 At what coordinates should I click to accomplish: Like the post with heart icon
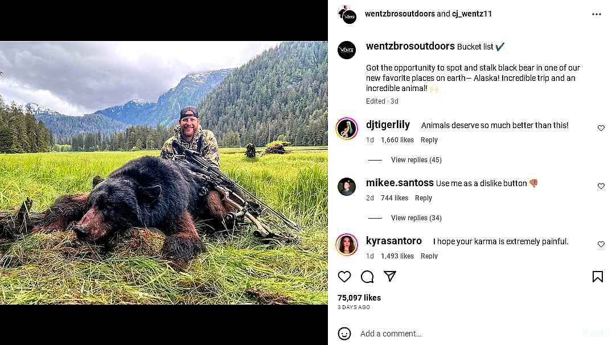coord(344,277)
